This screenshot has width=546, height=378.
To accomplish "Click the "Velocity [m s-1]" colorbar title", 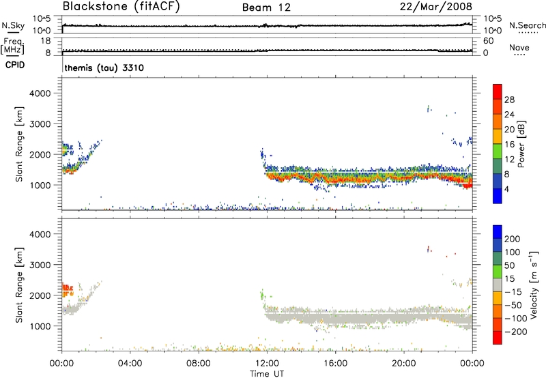I will (534, 285).
